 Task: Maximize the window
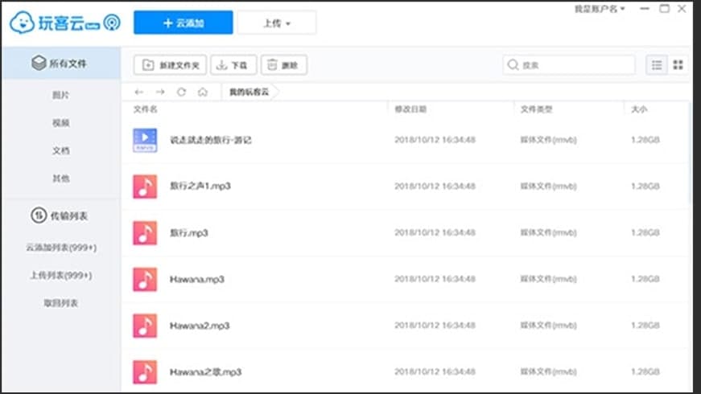tap(664, 9)
